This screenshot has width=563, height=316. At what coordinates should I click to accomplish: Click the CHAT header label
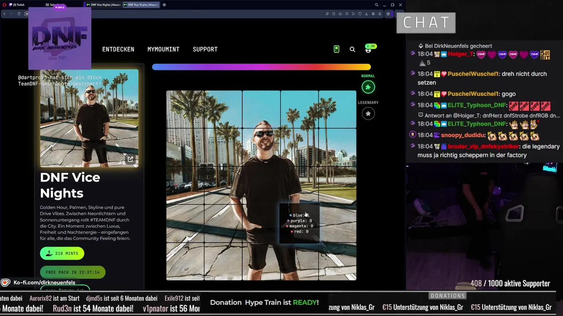click(x=426, y=22)
